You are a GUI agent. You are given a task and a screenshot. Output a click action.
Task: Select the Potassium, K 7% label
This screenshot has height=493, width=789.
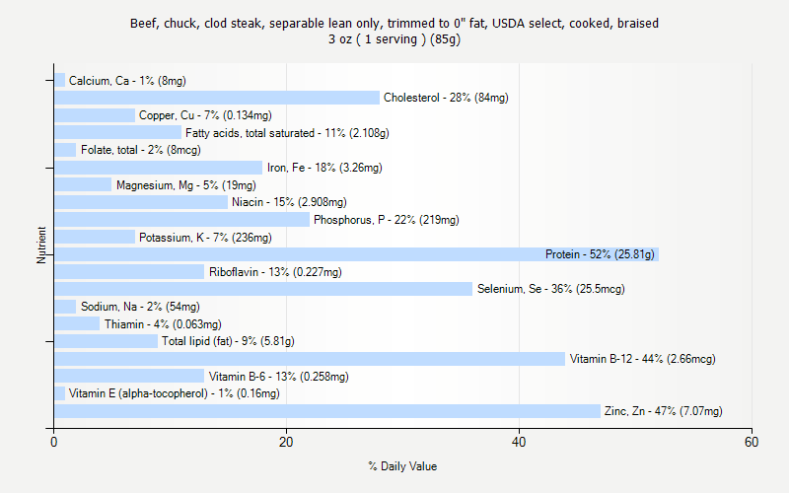coord(205,238)
